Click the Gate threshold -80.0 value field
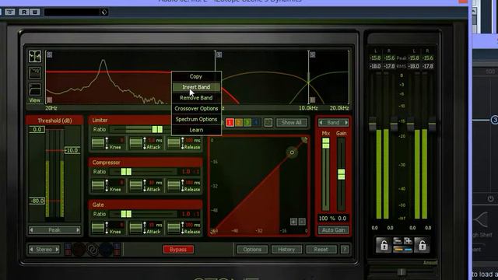Viewport: 498px width, 280px height. 37,201
